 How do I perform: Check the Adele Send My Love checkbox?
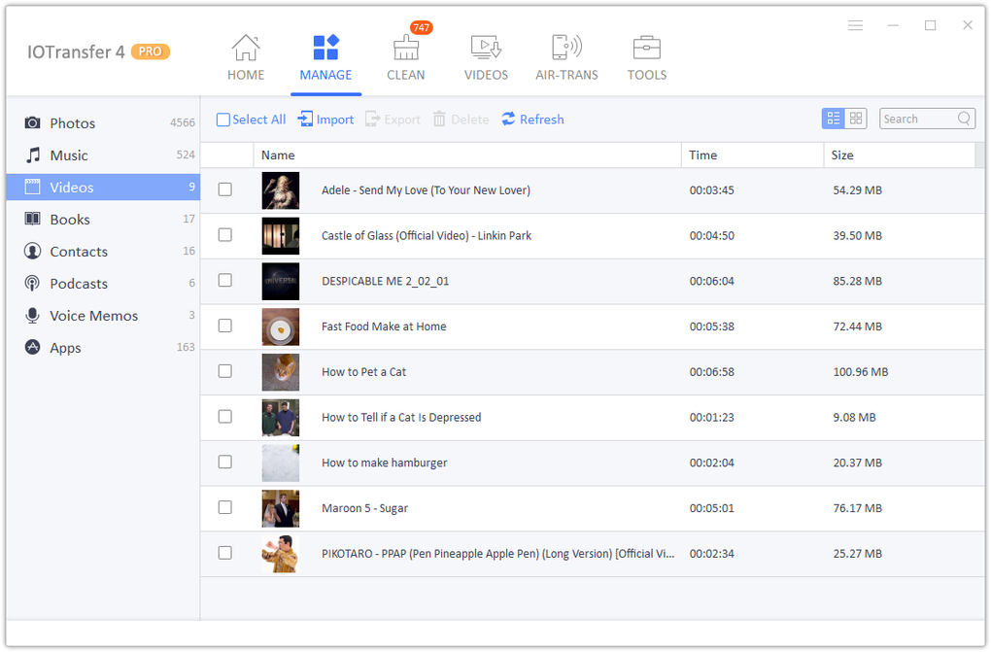click(225, 189)
